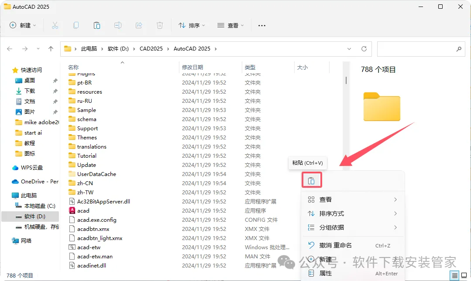The image size is (471, 281).
Task: Select the acadinet.dll file
Action: tap(91, 265)
